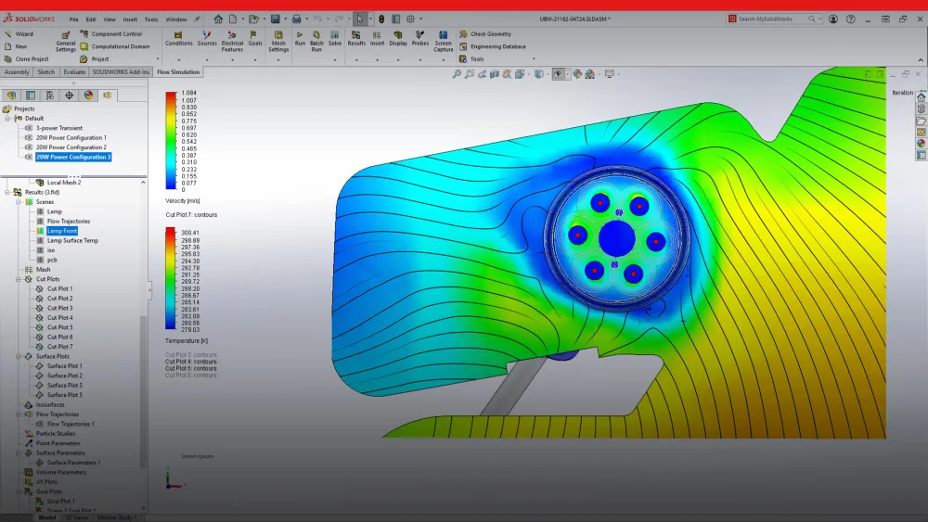Collapse the Scenes tree node
Viewport: 928px width, 522px height.
tap(19, 202)
